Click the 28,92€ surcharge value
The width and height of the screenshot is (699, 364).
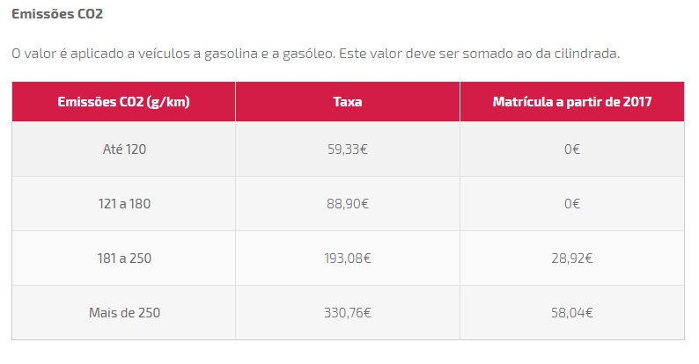(571, 258)
